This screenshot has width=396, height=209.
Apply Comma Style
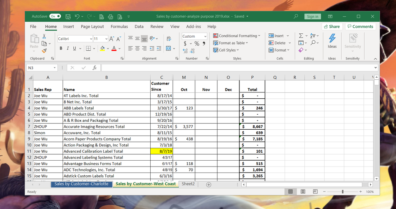(204, 44)
